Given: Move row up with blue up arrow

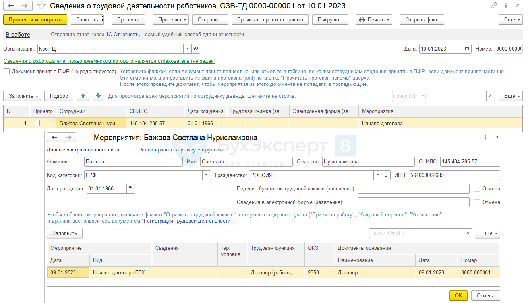Looking at the screenshot, I should [83, 96].
